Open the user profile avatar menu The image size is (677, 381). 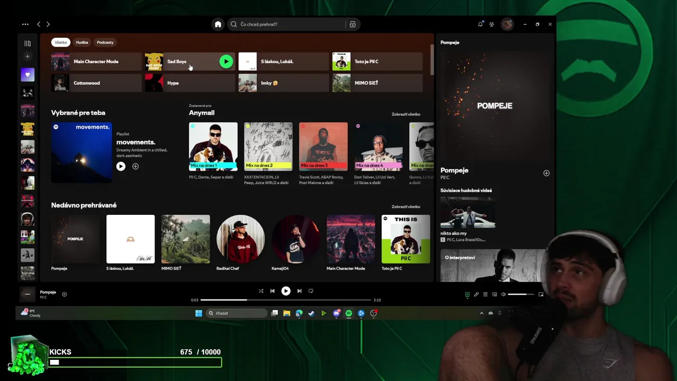(x=507, y=24)
